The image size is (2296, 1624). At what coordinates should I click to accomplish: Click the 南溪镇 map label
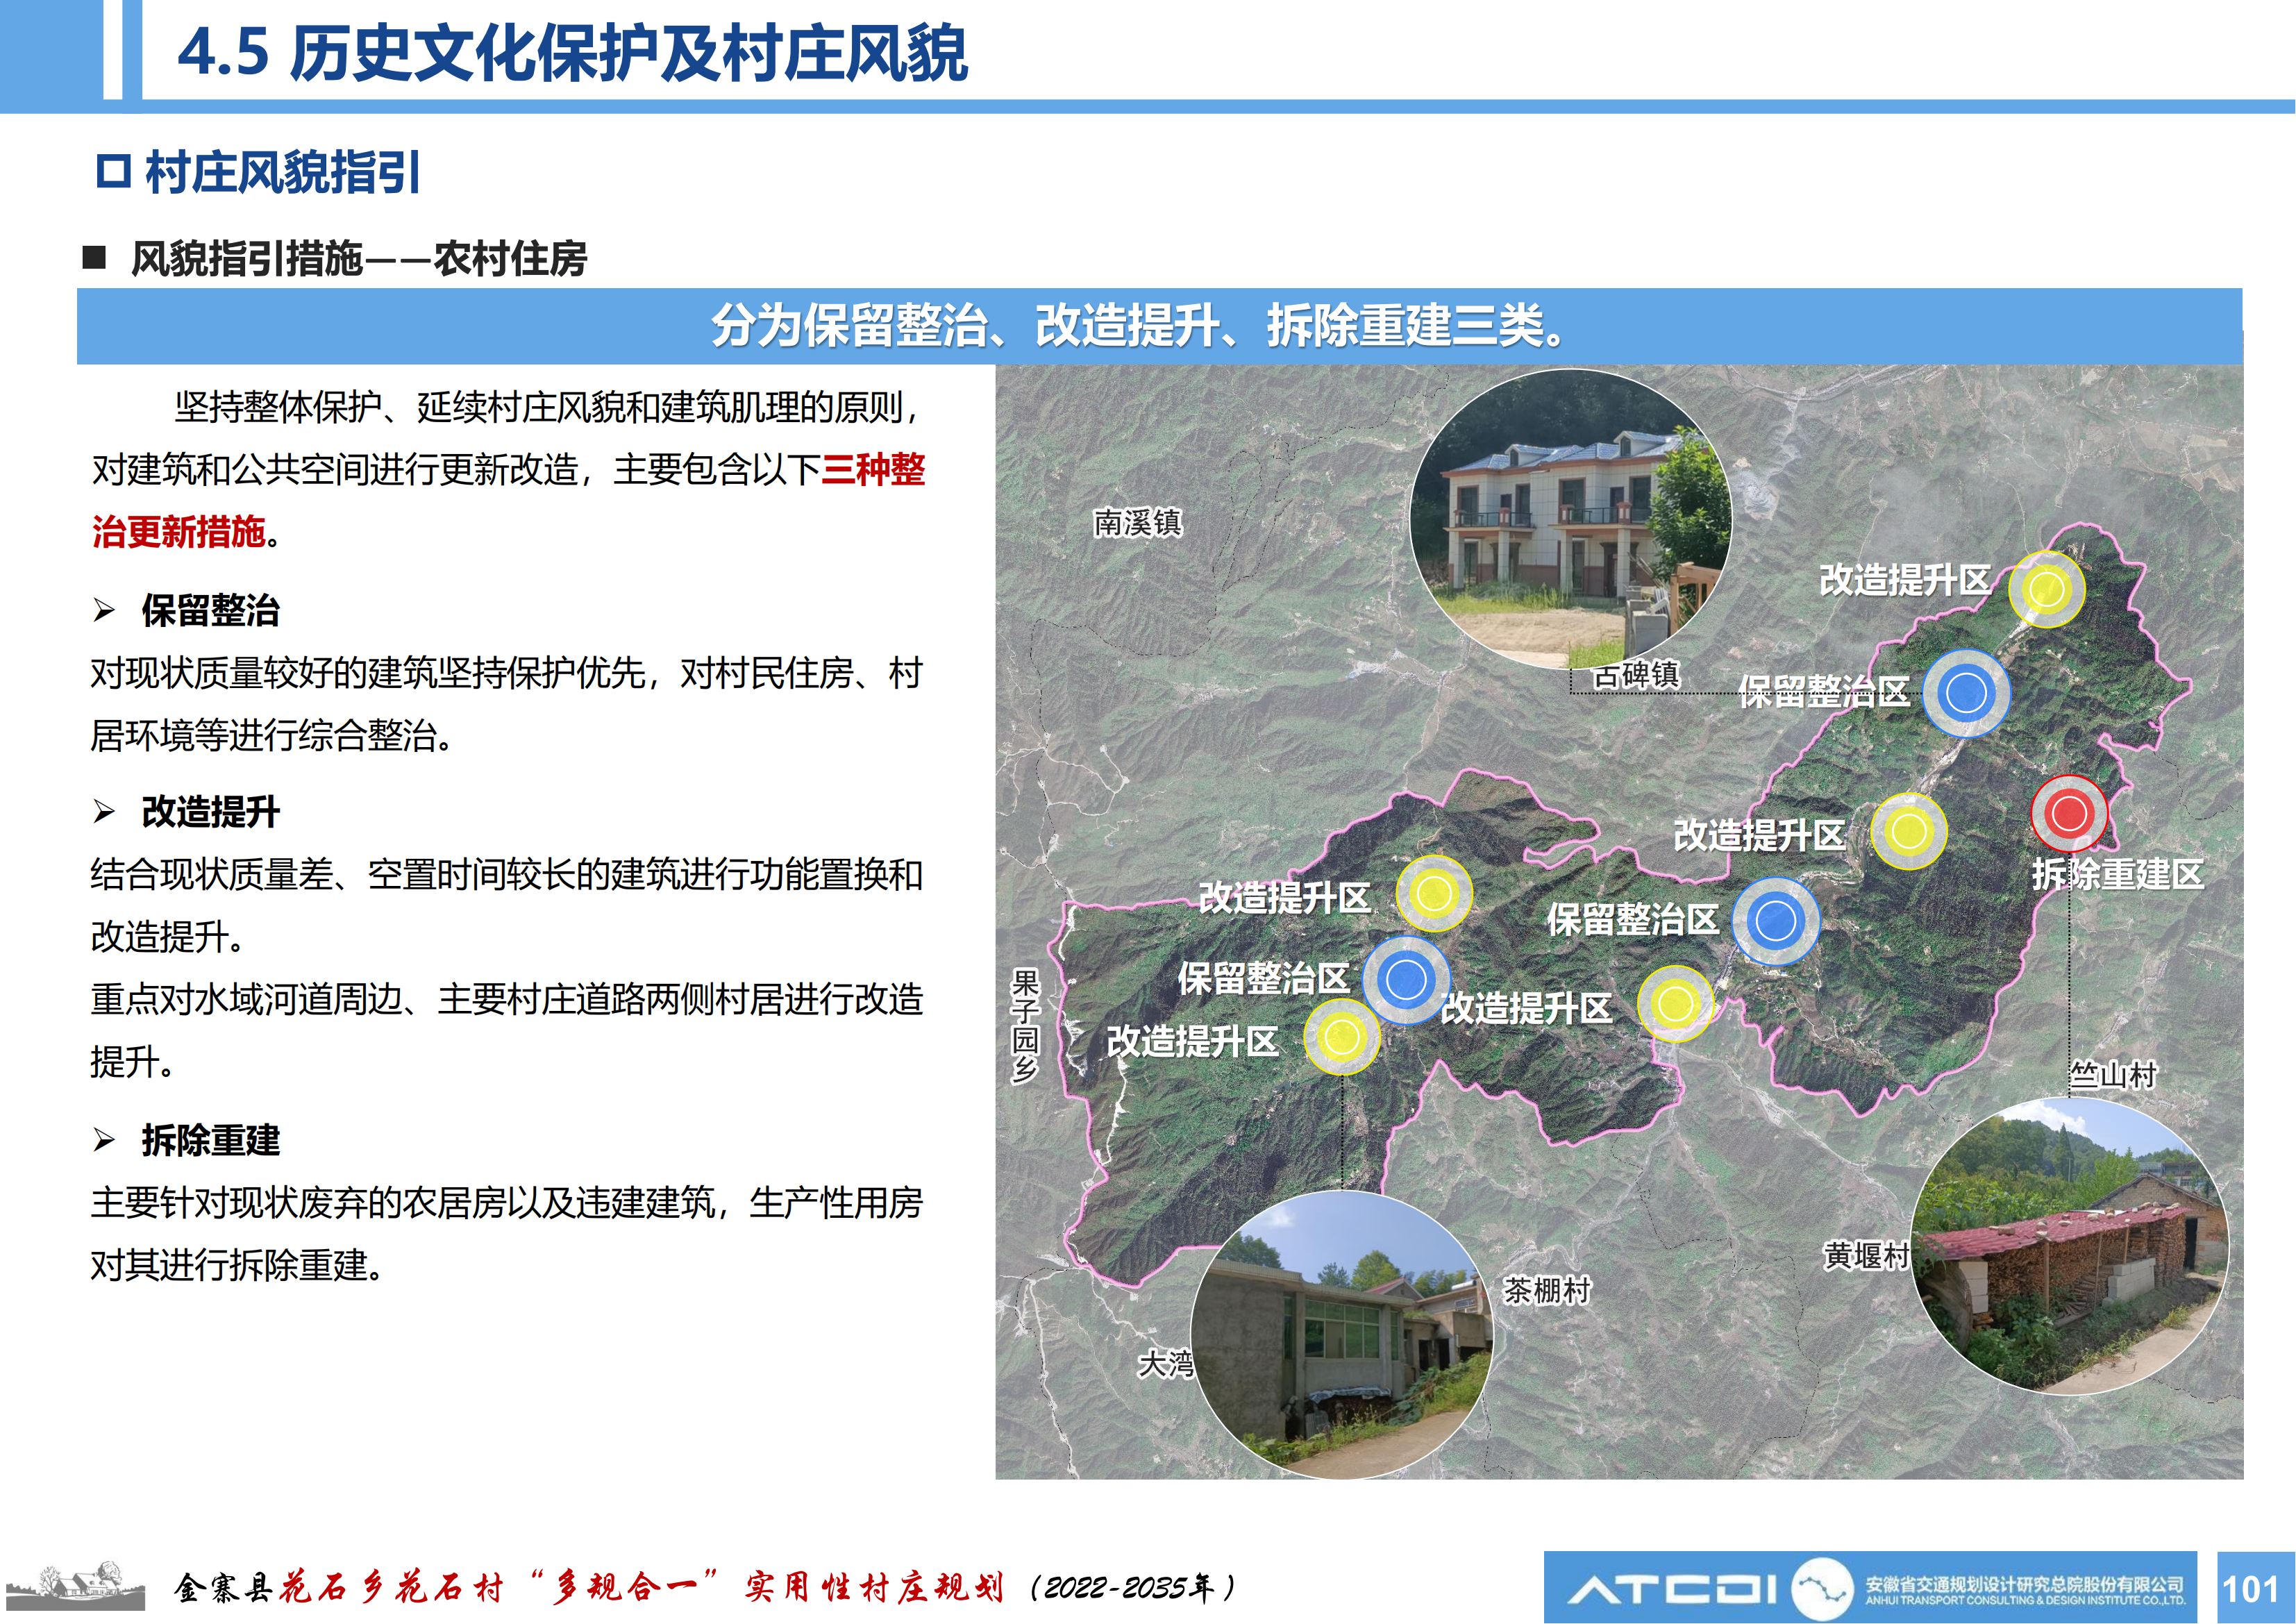pyautogui.click(x=1138, y=523)
